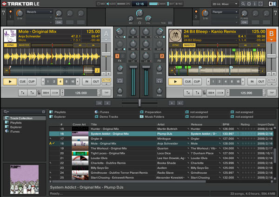Open browser search options dropdown
Image resolution: width=279 pixels, height=197 pixels.
6,112
